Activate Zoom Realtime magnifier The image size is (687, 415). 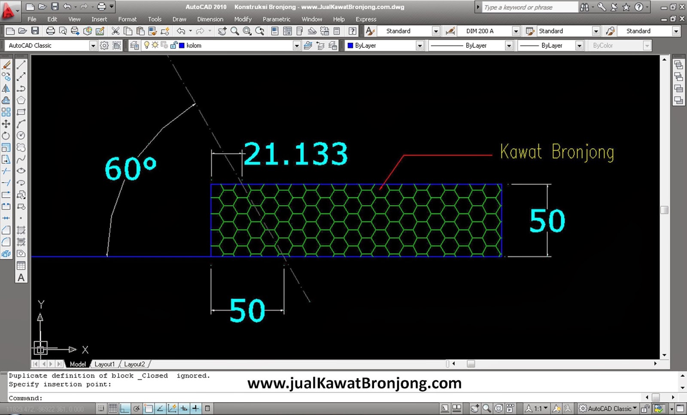coord(234,31)
